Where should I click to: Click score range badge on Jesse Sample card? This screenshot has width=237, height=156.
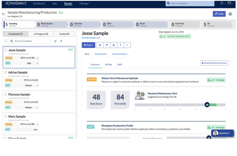(x=71, y=50)
